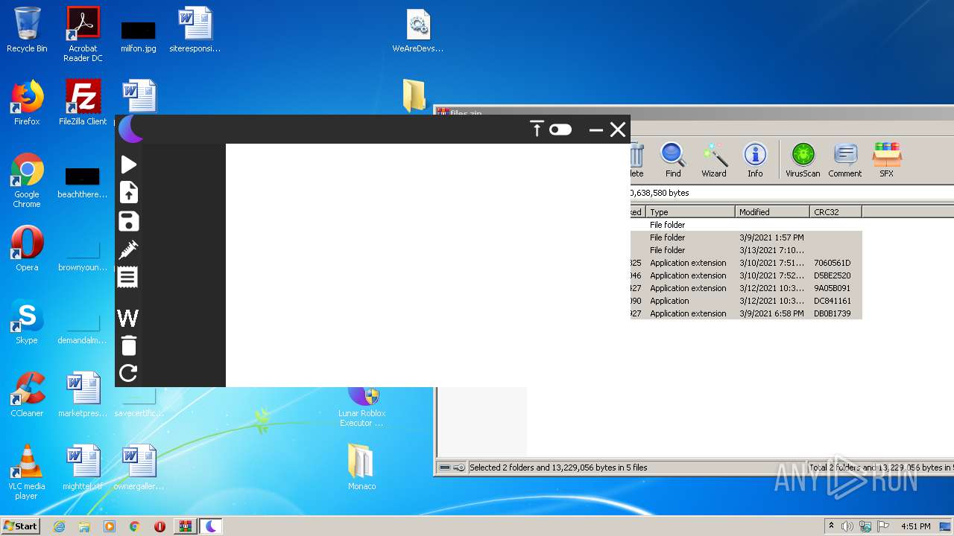This screenshot has height=536, width=954.
Task: Click the W icon in Lunar sidebar
Action: pos(127,318)
